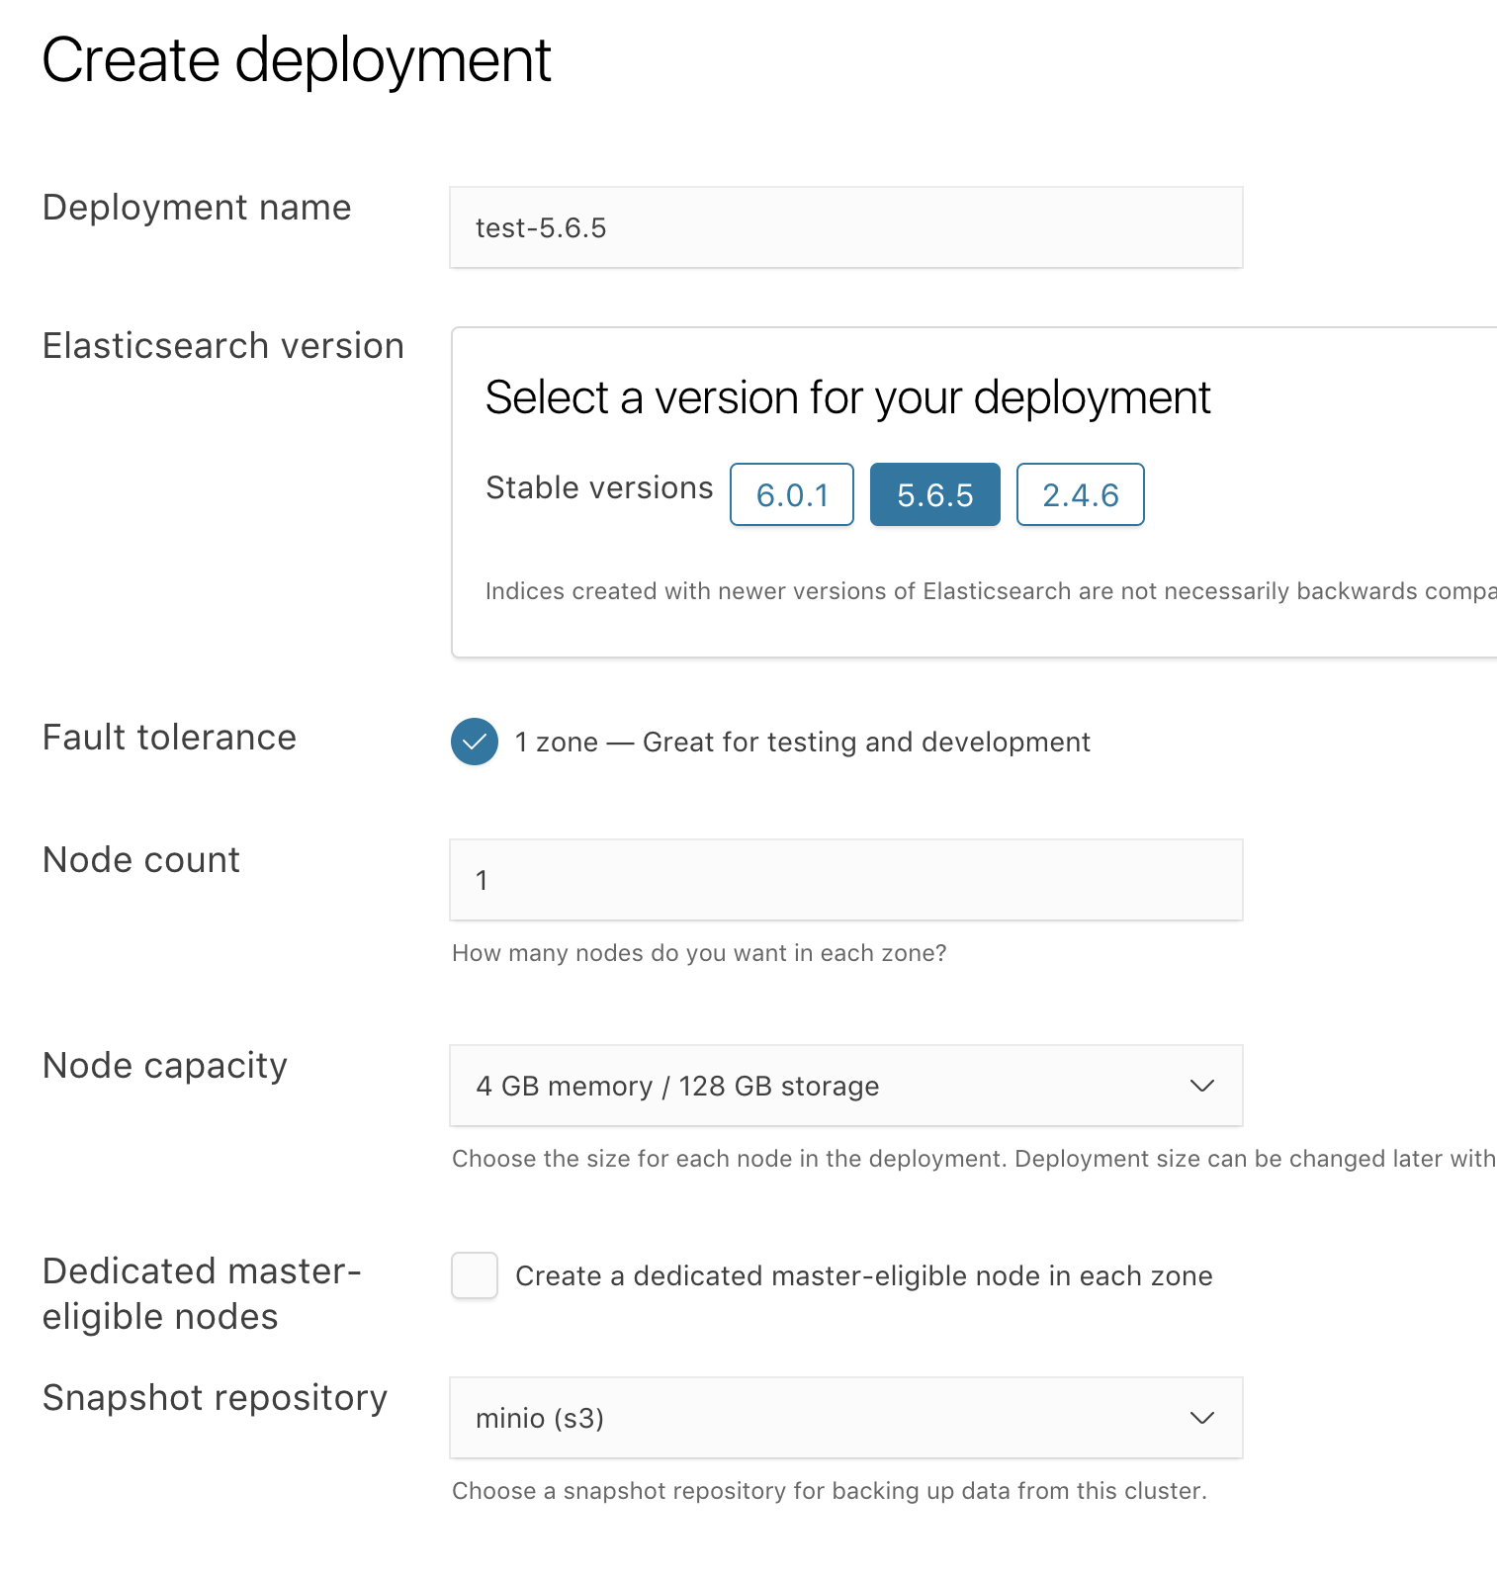Click the chevron arrow in Snapshot repository
Image resolution: width=1497 pixels, height=1576 pixels.
1201,1418
